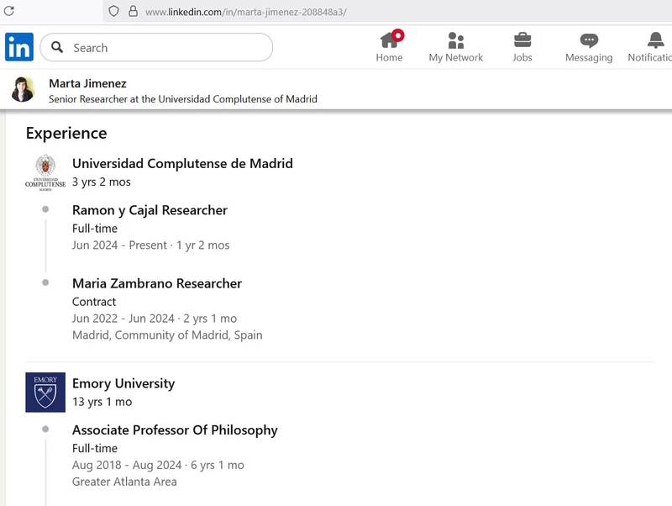Open the Emory University company link
Screen dimensions: 672x506
pos(123,383)
